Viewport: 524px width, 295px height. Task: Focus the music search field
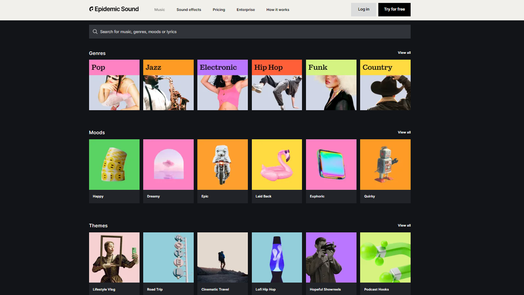(x=252, y=32)
